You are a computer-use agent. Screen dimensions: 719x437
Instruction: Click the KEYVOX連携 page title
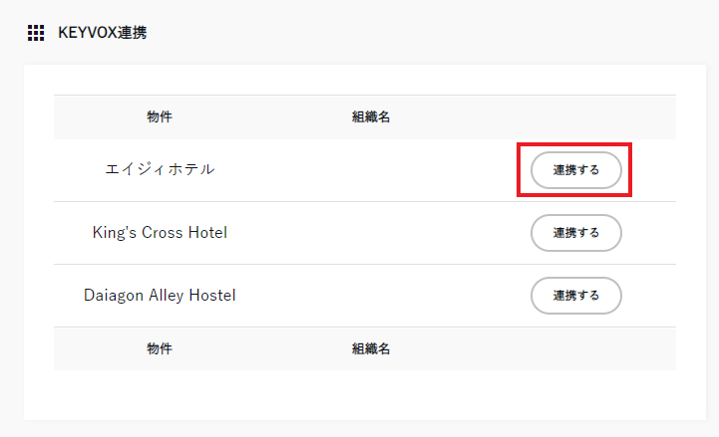pos(103,33)
